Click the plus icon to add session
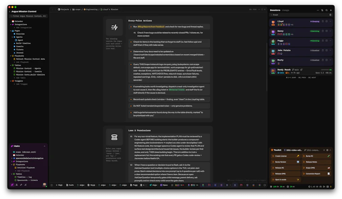Image resolution: width=342 pixels, height=199 pixels. (331, 10)
